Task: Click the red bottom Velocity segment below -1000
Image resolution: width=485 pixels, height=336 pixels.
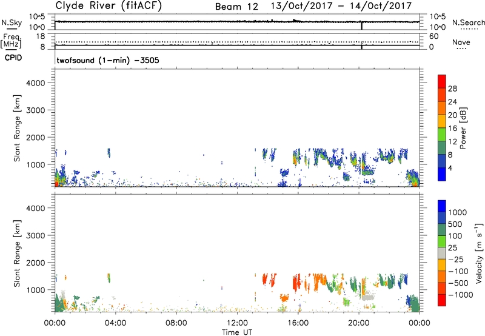Action: tap(442, 300)
